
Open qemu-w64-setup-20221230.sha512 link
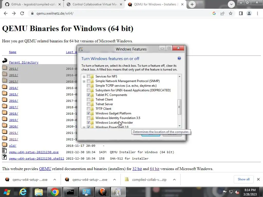(36, 159)
